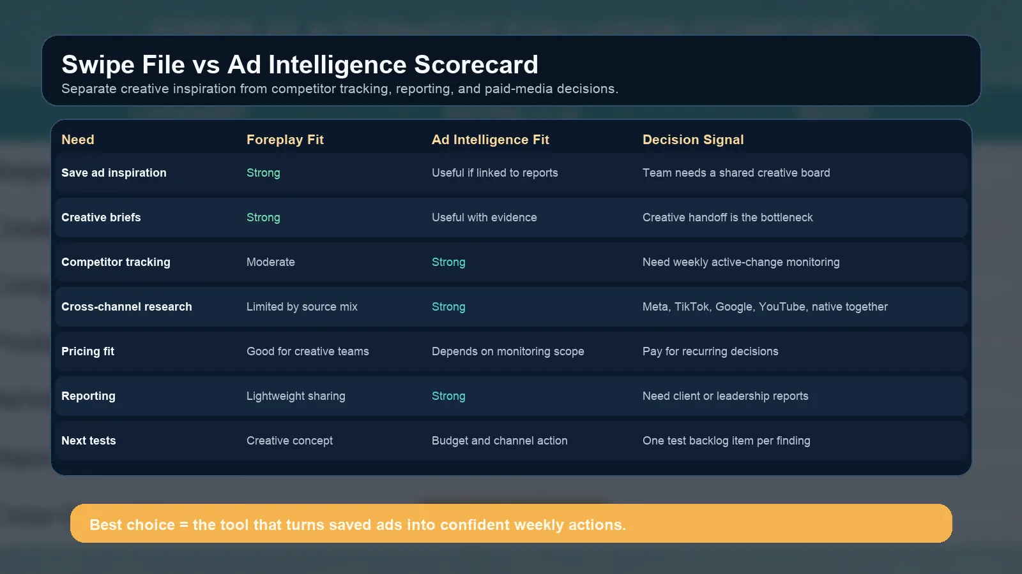The width and height of the screenshot is (1022, 574).
Task: Click the Budget and channel action cell
Action: [500, 441]
